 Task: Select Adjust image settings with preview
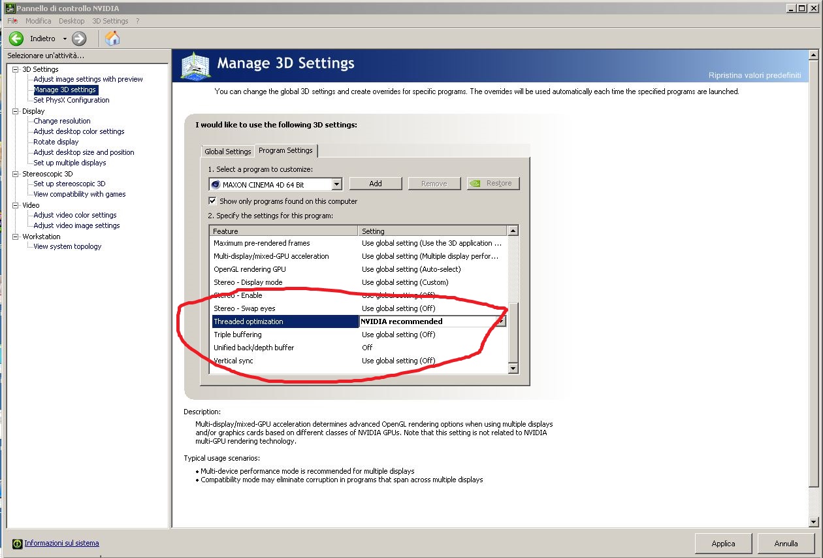[x=88, y=79]
